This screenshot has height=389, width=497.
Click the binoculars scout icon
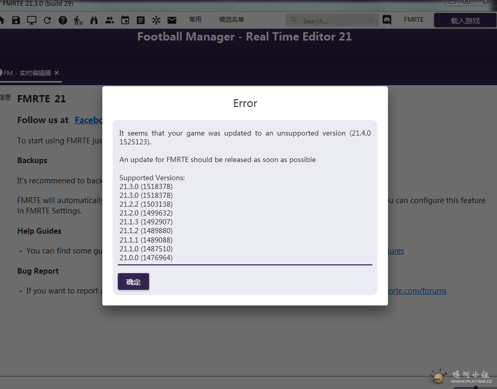(94, 20)
